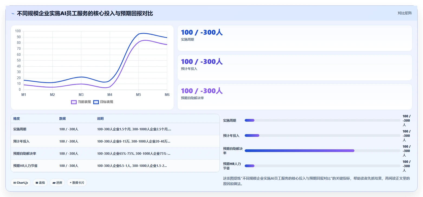Click the M6 x-axis label on the chart
This screenshot has height=197, width=423.
[x=167, y=95]
